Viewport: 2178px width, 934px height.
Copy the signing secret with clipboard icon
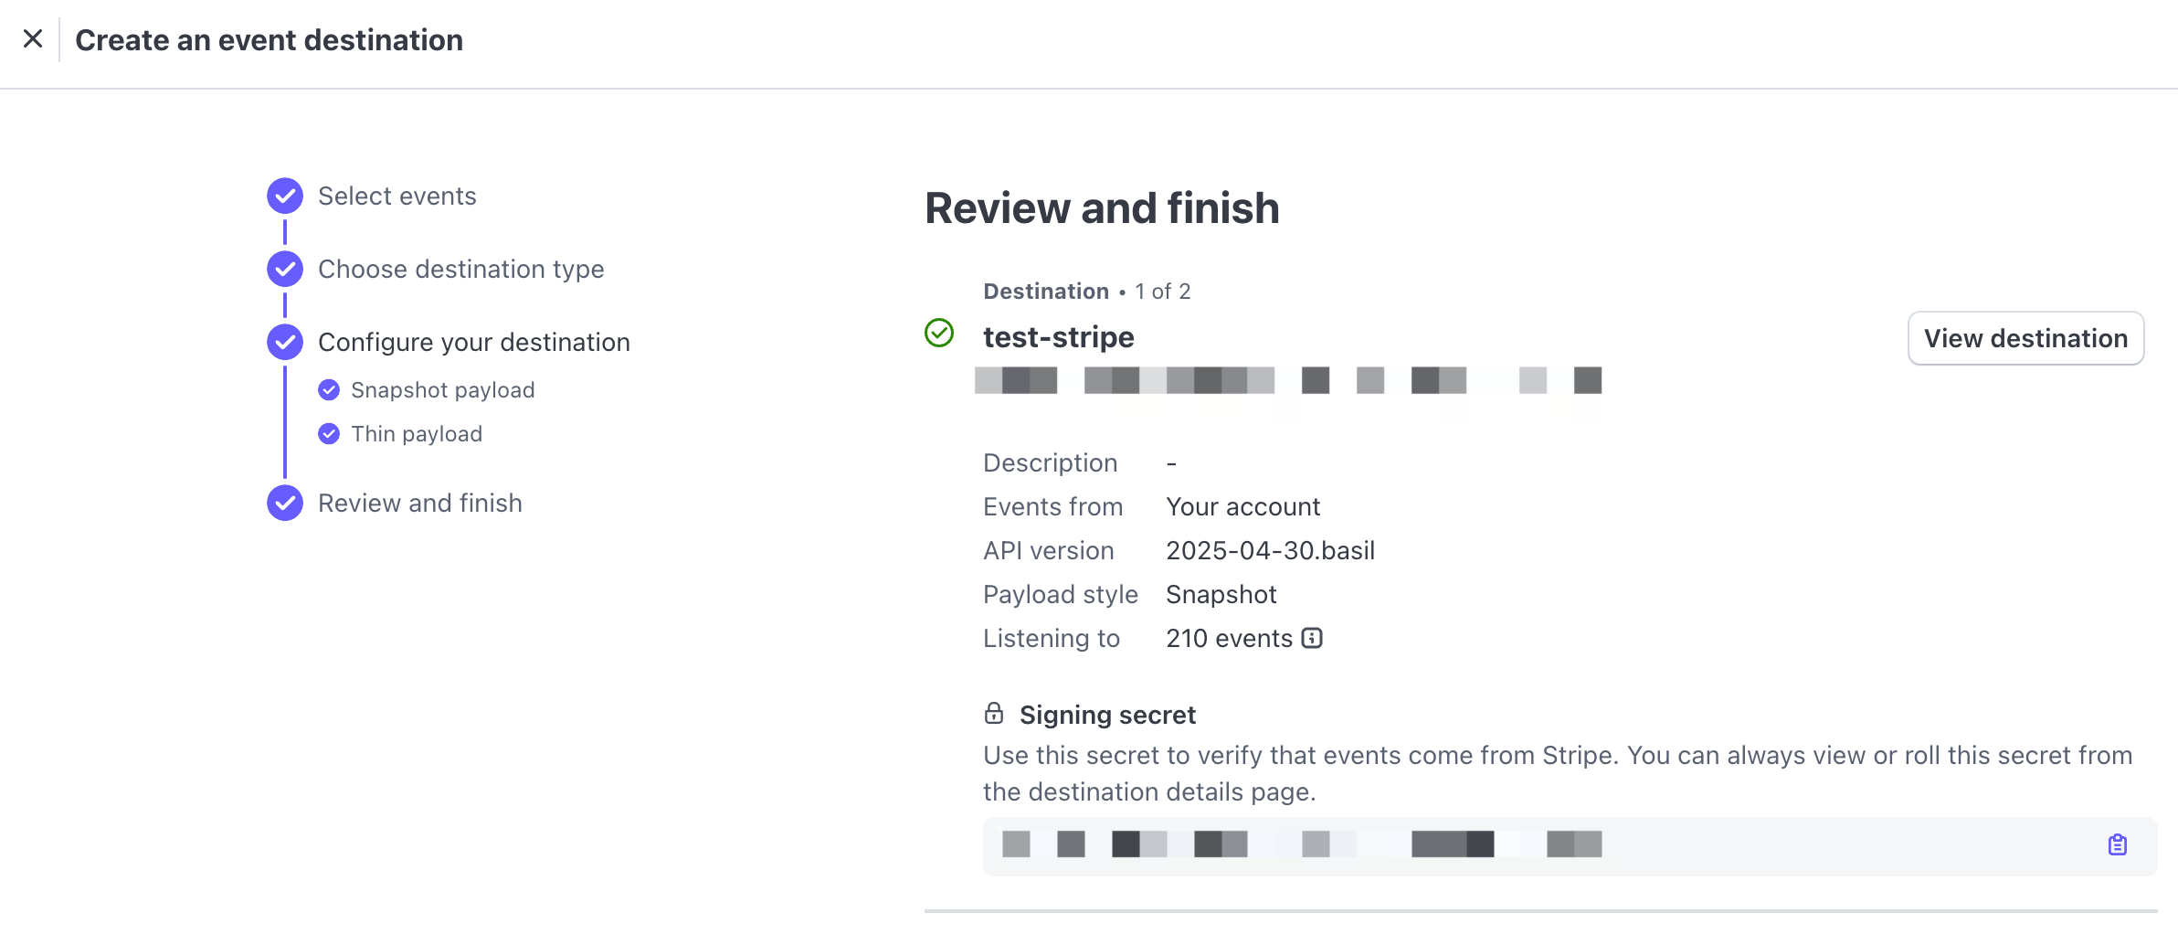pos(2117,845)
